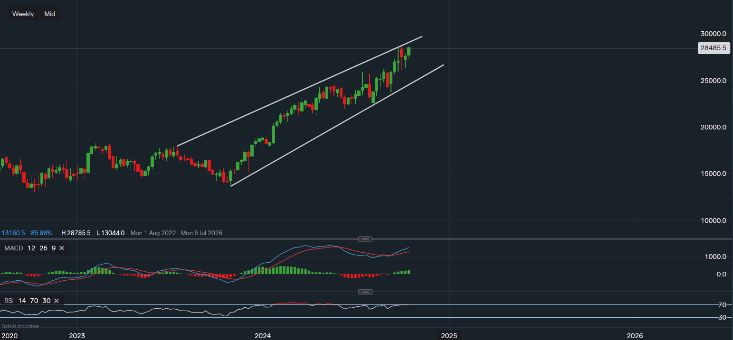733x340 pixels.
Task: Select the RSI overbought level 70 setting
Action: pos(34,301)
